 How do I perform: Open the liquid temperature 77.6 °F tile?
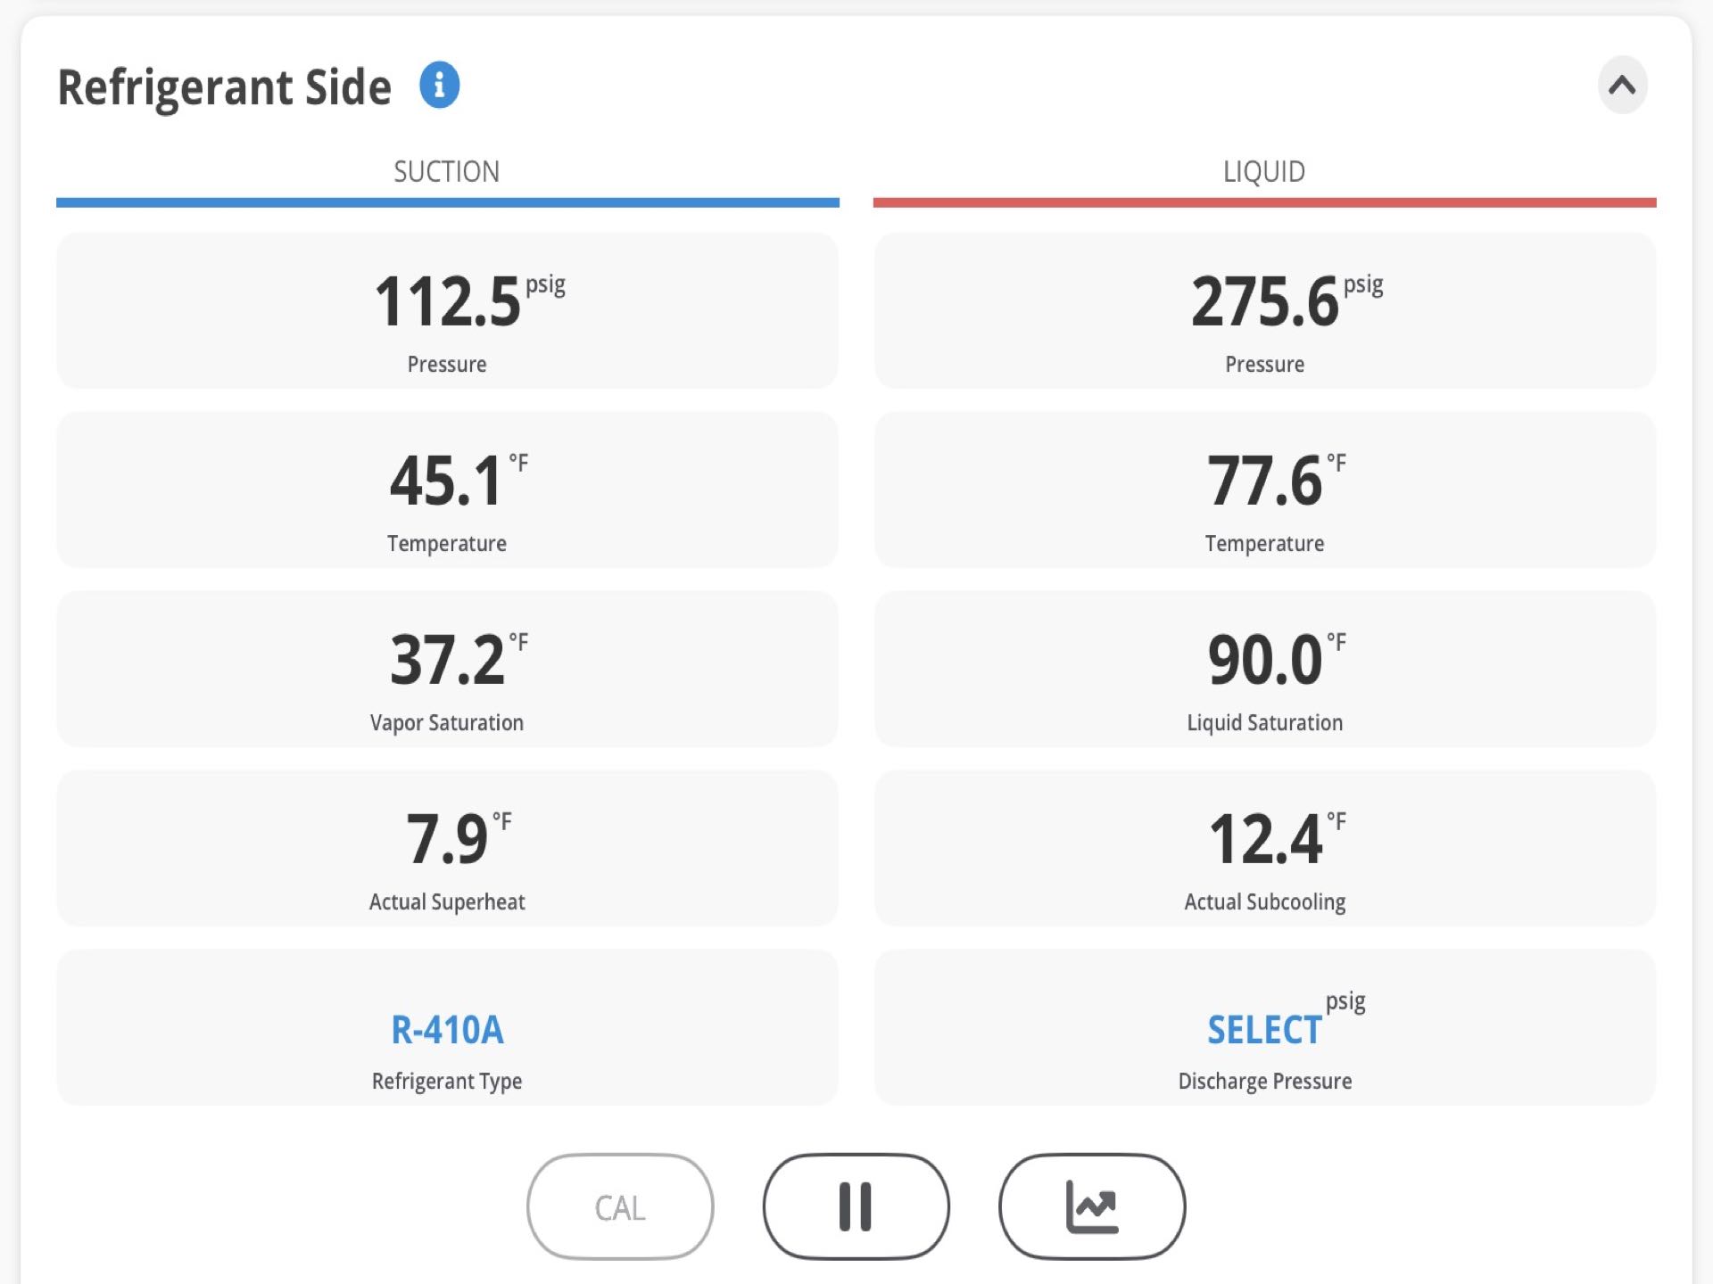(x=1264, y=490)
